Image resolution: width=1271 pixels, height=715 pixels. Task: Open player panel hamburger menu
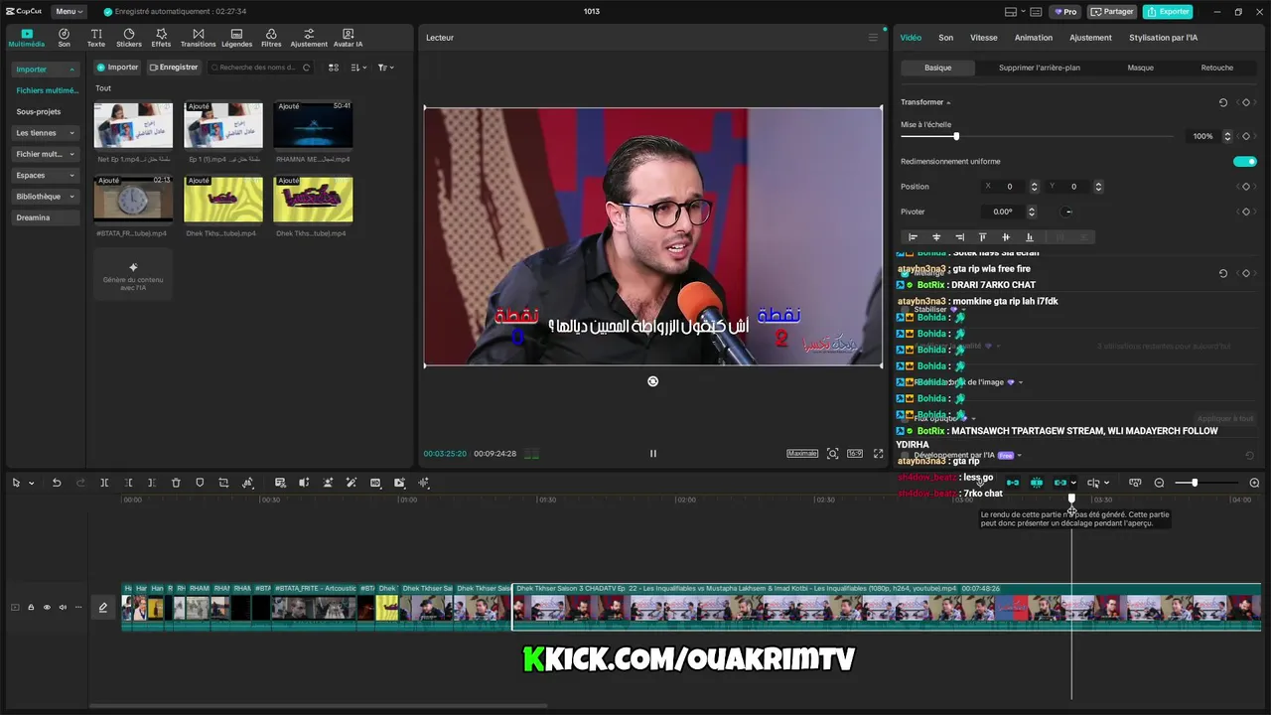873,38
